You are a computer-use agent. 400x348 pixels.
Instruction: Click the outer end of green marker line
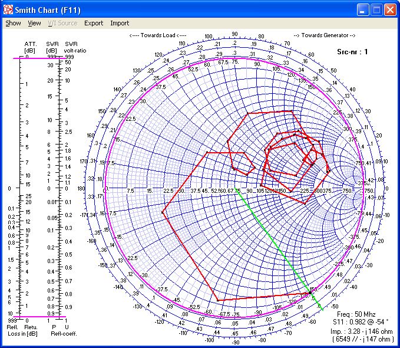click(321, 308)
